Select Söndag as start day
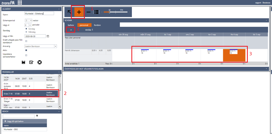This screenshot has width=272, height=134. click(x=26, y=29)
